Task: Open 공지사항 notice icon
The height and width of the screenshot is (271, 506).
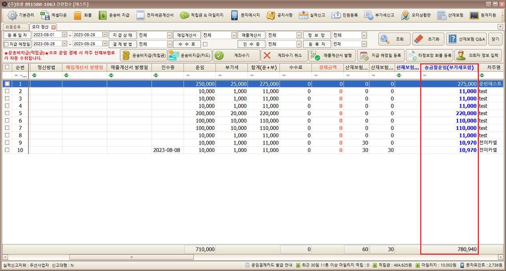Action: point(271,16)
